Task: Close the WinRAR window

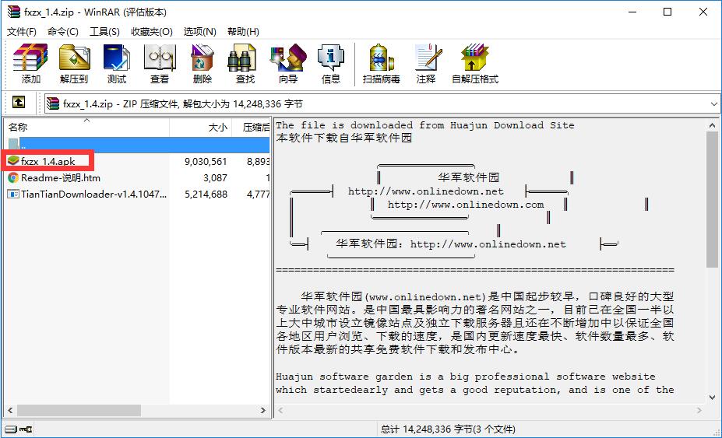Action: 703,12
